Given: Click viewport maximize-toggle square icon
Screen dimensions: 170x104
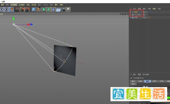Looking at the screenshot, I should (x=127, y=14).
